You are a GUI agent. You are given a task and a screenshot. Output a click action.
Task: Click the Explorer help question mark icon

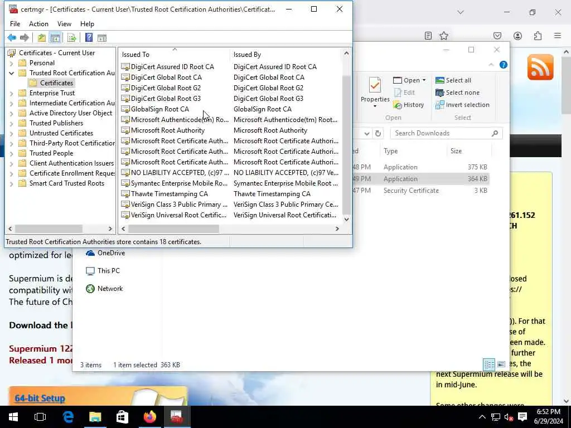pyautogui.click(x=504, y=65)
